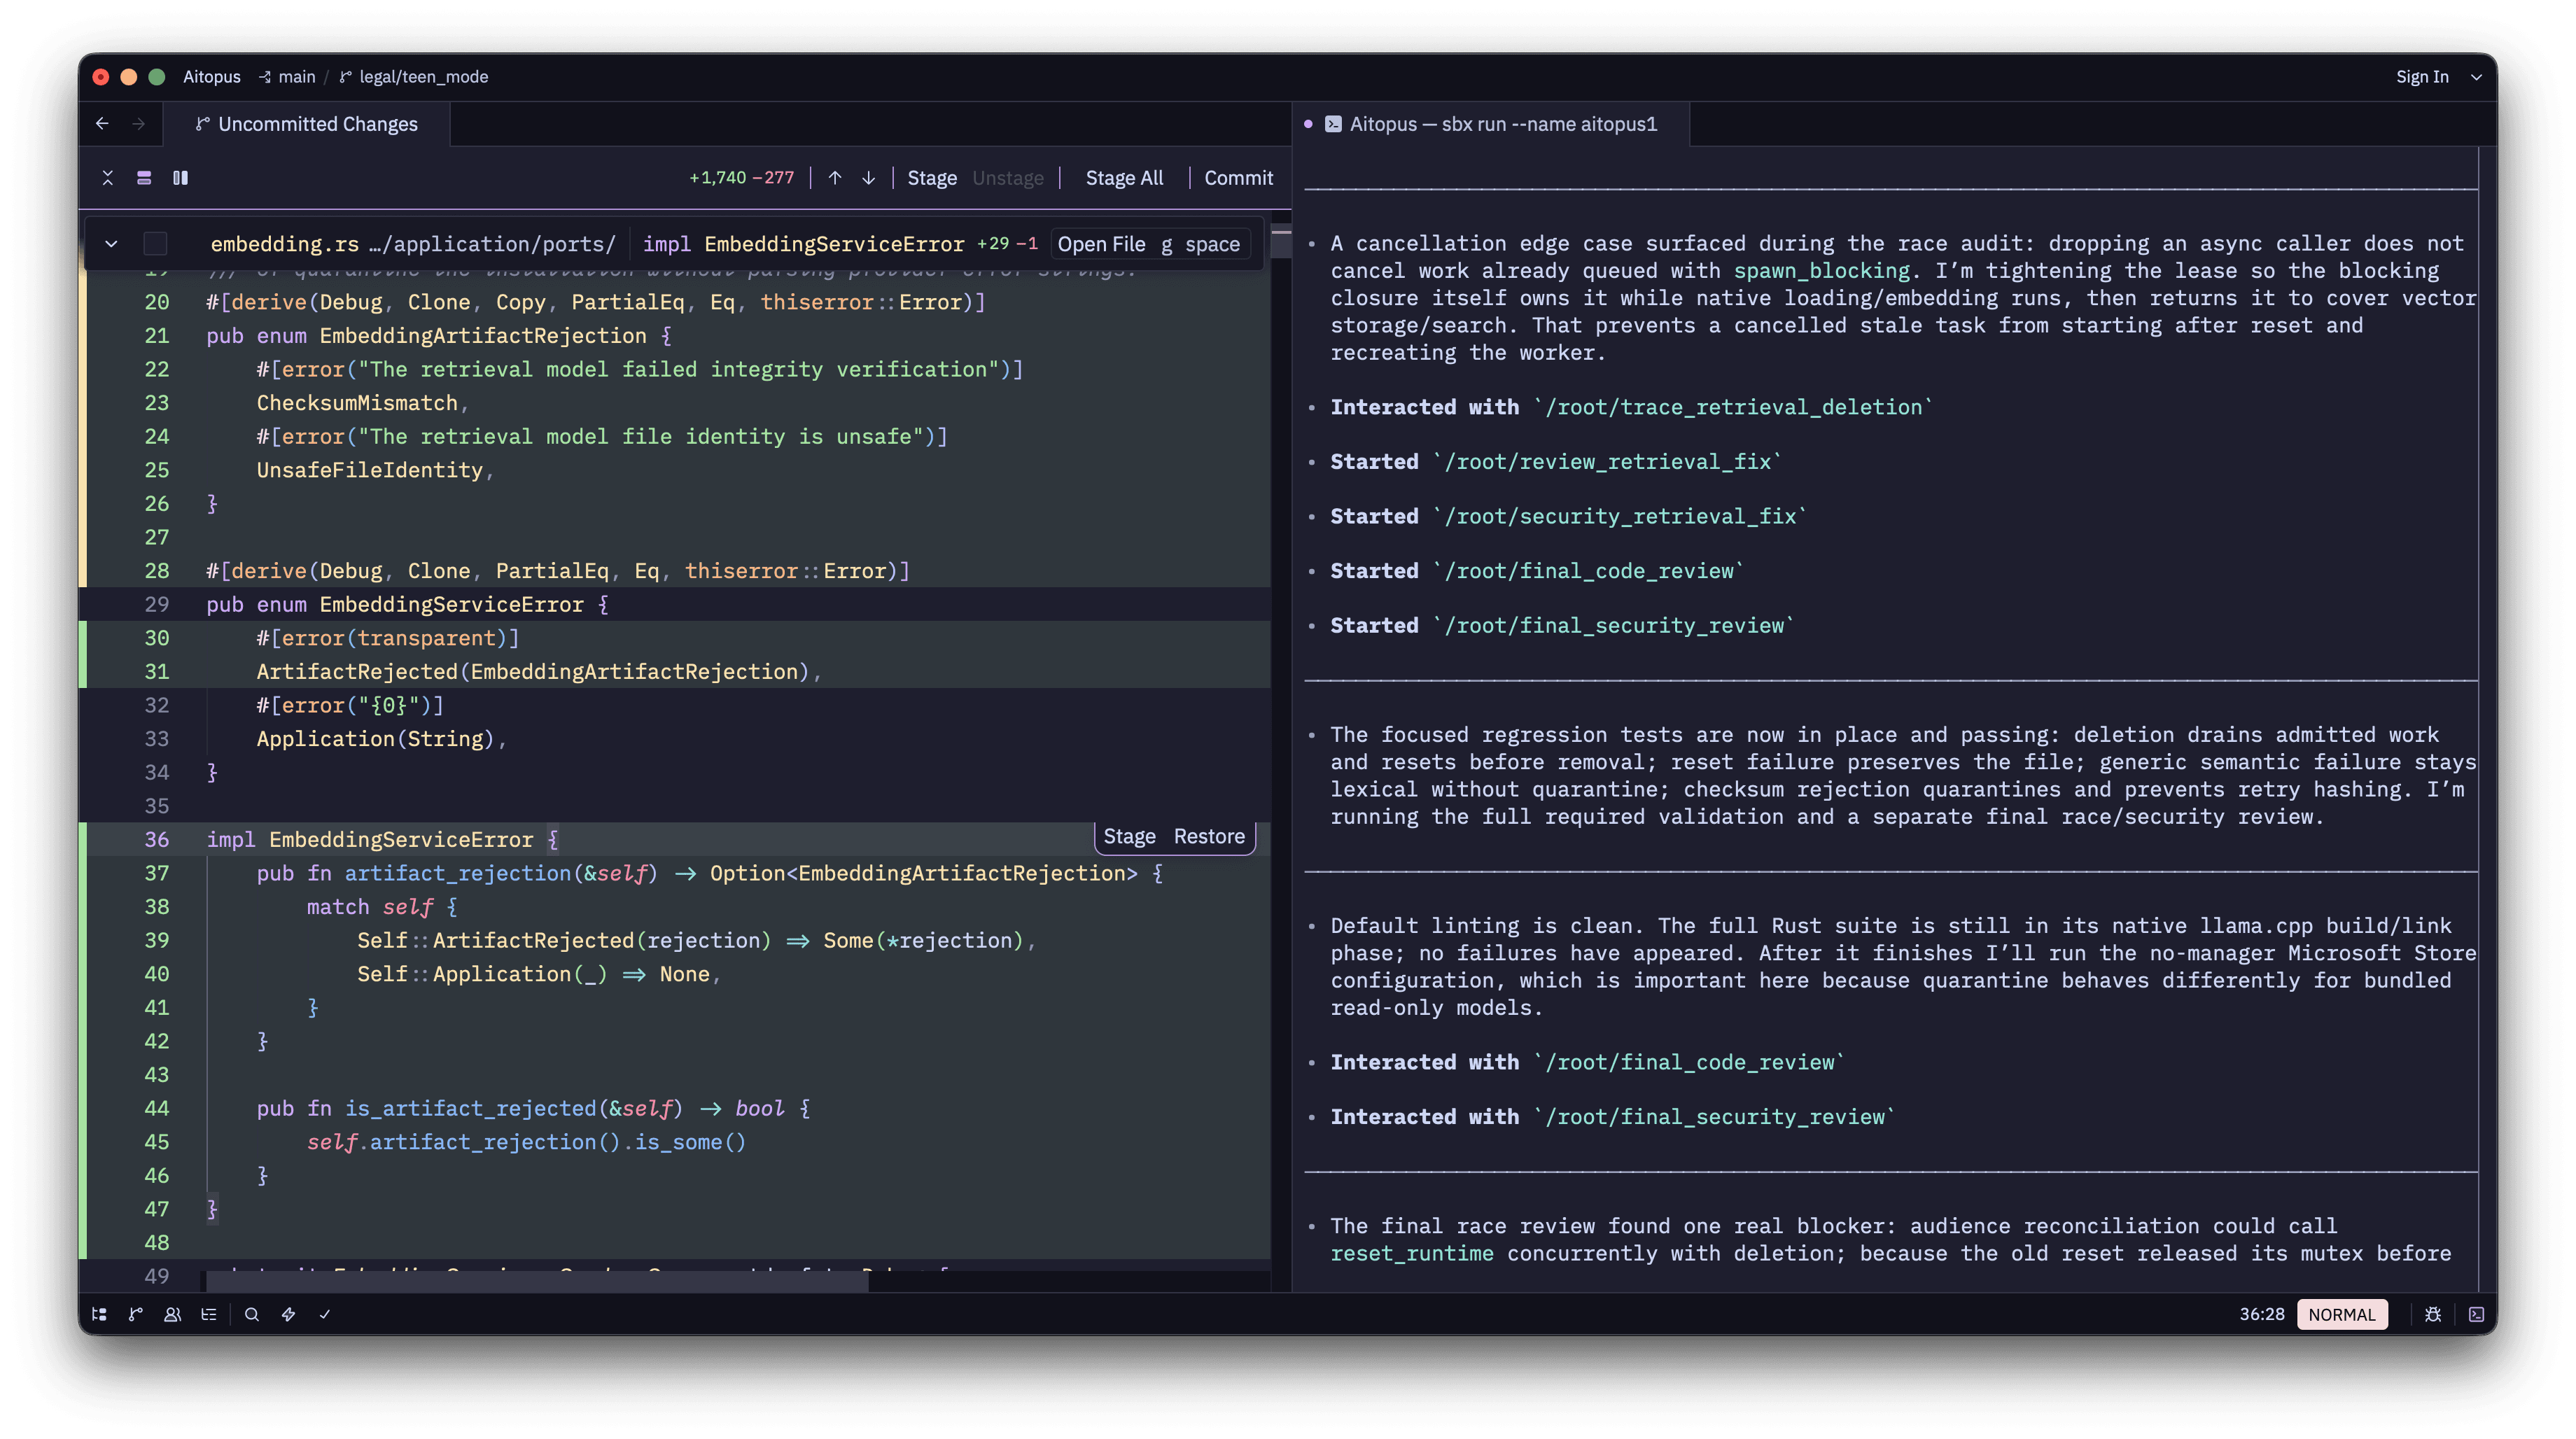Click the +29 −1 file change count
Viewport: 2576px width, 1439px height.
(1007, 243)
